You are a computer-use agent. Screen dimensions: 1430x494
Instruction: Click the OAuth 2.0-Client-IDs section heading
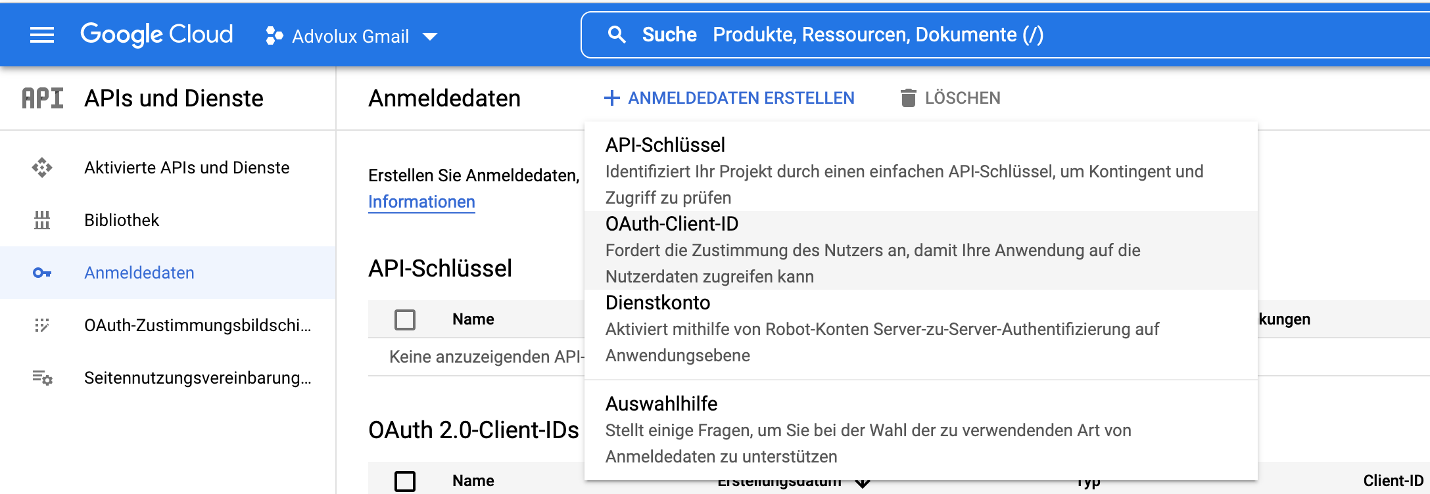(x=473, y=430)
